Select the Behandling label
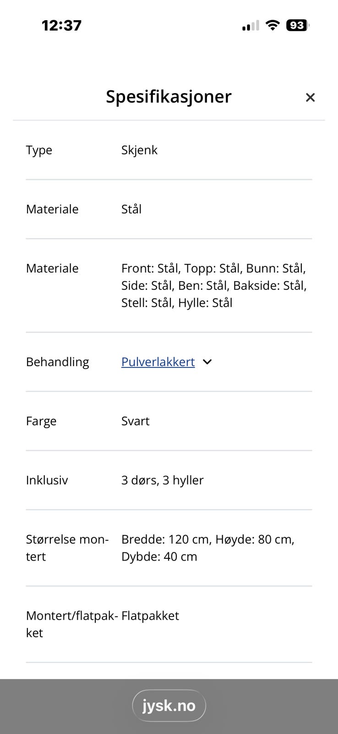This screenshot has width=338, height=734. coord(57,362)
